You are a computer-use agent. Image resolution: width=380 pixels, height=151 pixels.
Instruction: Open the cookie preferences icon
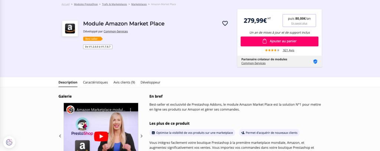point(9,142)
